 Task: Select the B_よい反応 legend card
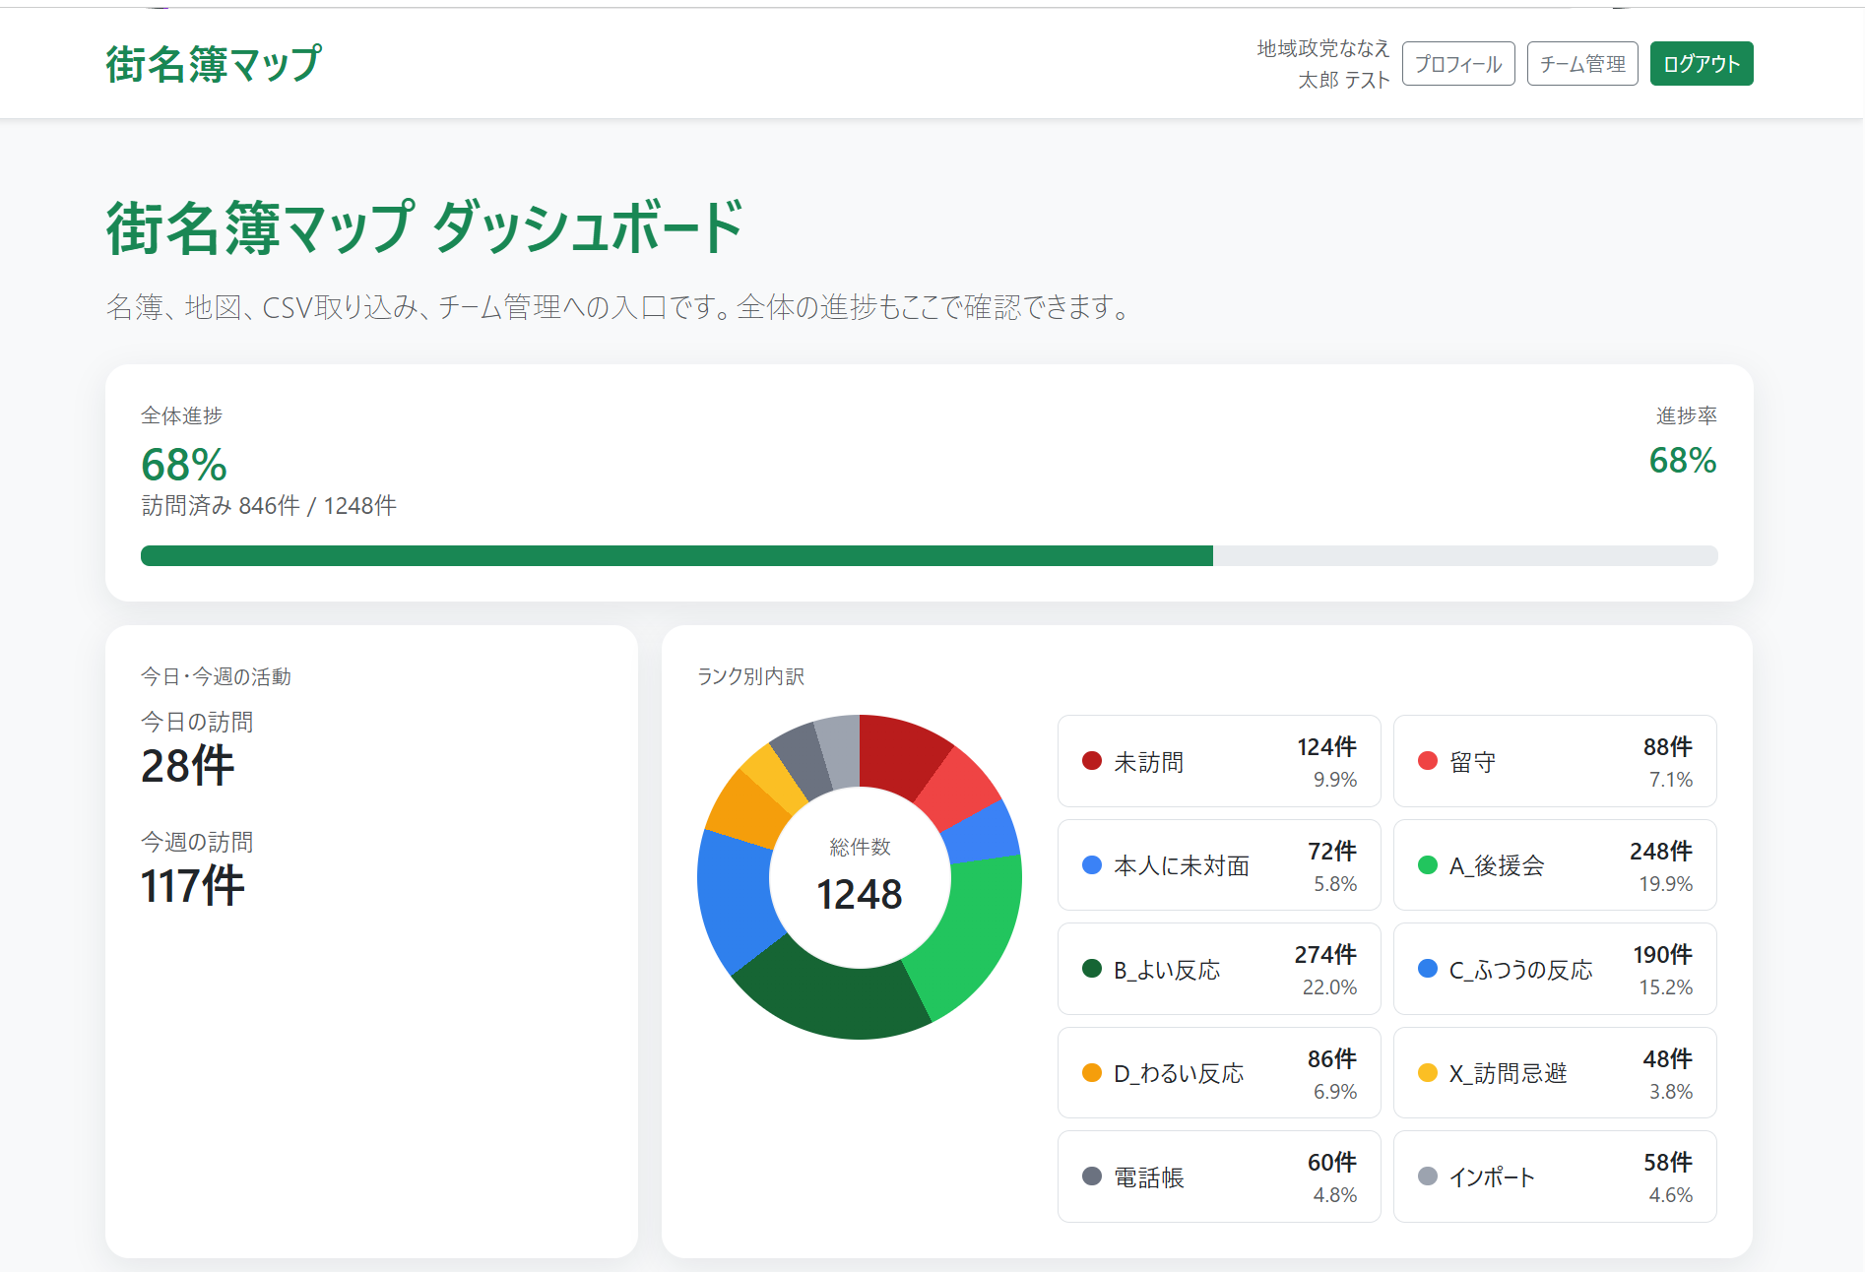pos(1219,969)
